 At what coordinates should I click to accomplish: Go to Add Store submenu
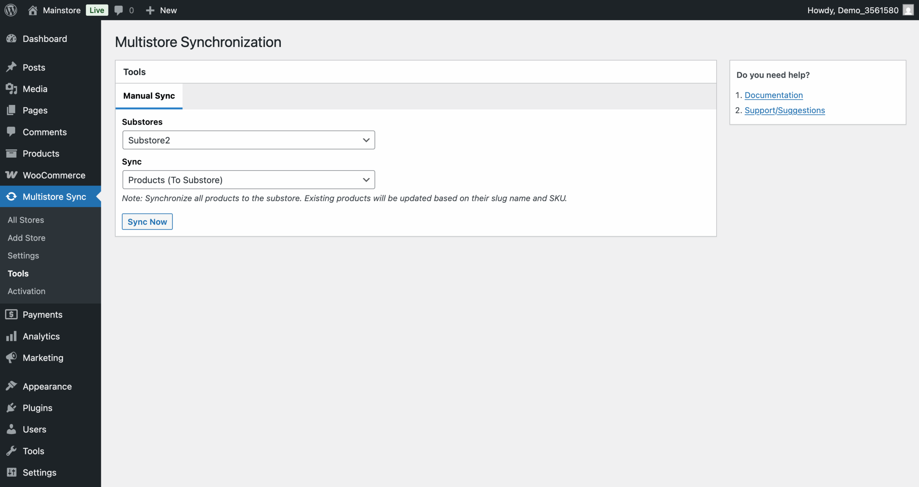(x=27, y=238)
